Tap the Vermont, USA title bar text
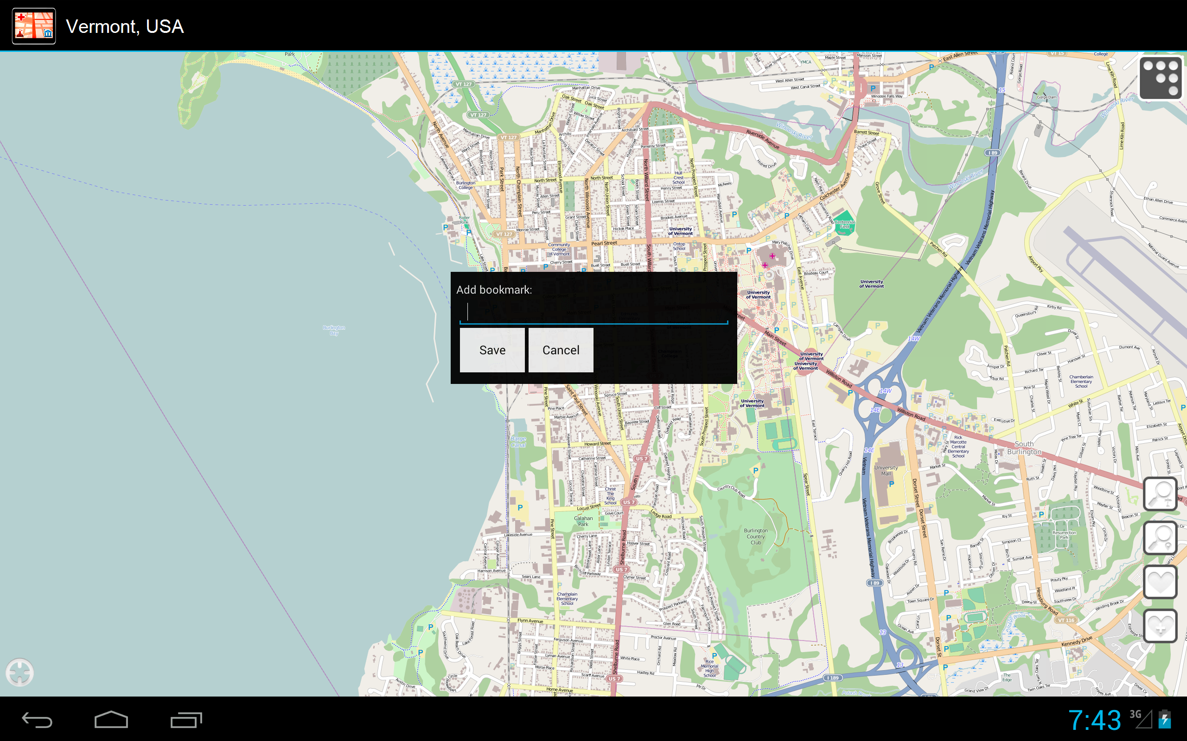The height and width of the screenshot is (741, 1187). pyautogui.click(x=125, y=26)
